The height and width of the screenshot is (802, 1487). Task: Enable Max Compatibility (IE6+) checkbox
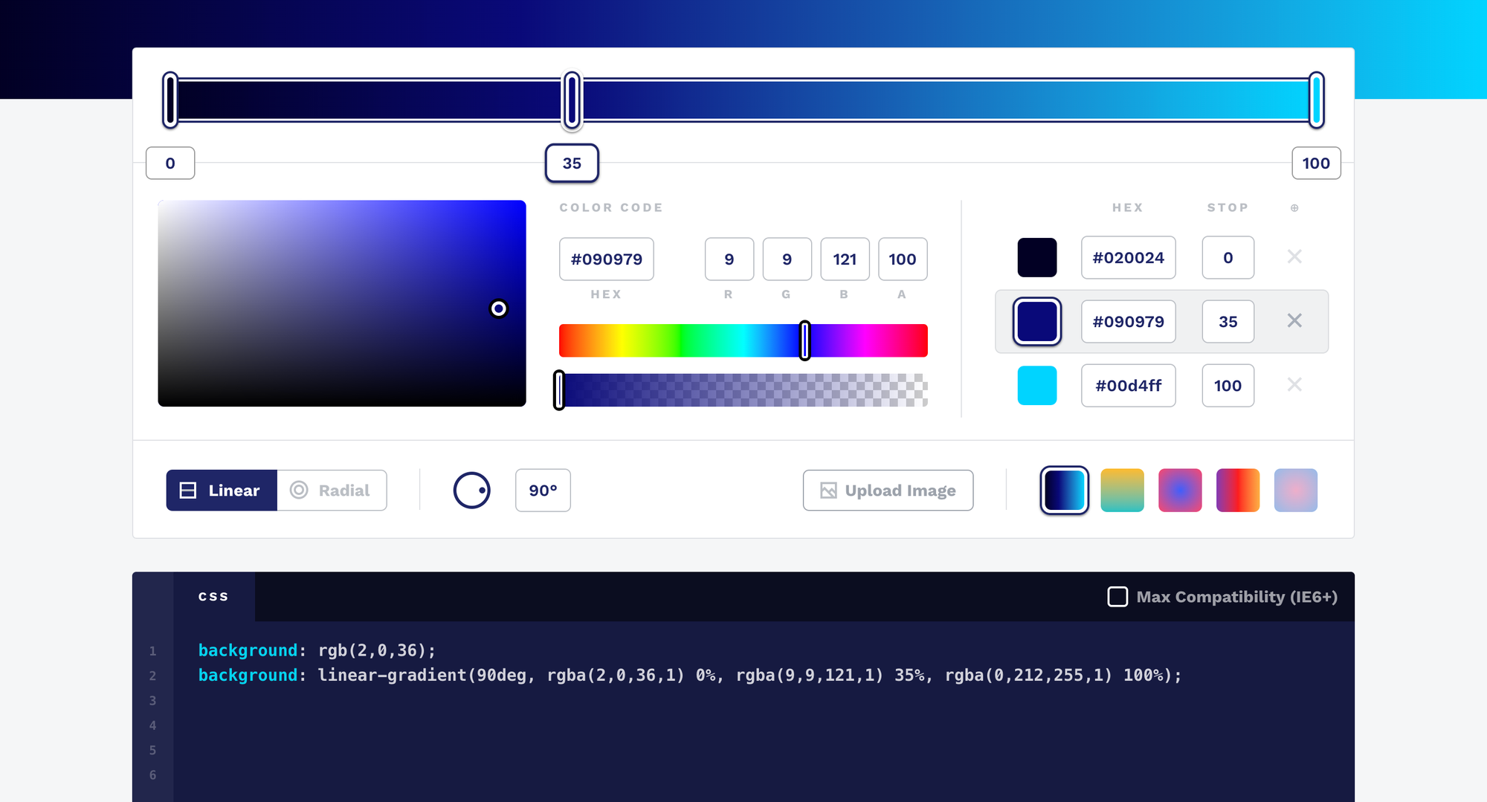(1117, 597)
